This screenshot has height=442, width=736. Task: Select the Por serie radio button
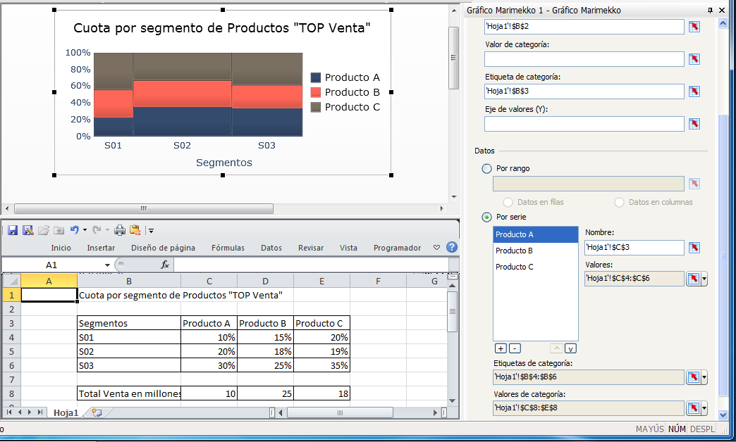click(486, 217)
